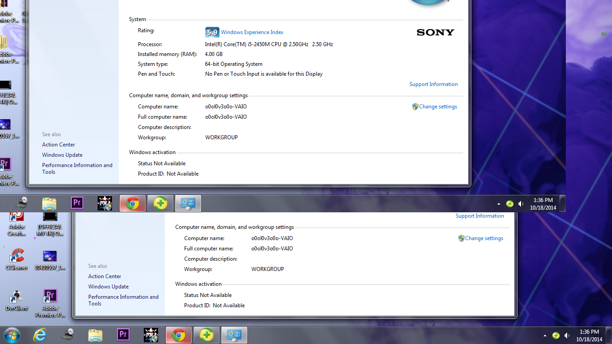Image resolution: width=612 pixels, height=344 pixels.
Task: Click Premiere Pro icon in upper taskbar strip
Action: 77,203
